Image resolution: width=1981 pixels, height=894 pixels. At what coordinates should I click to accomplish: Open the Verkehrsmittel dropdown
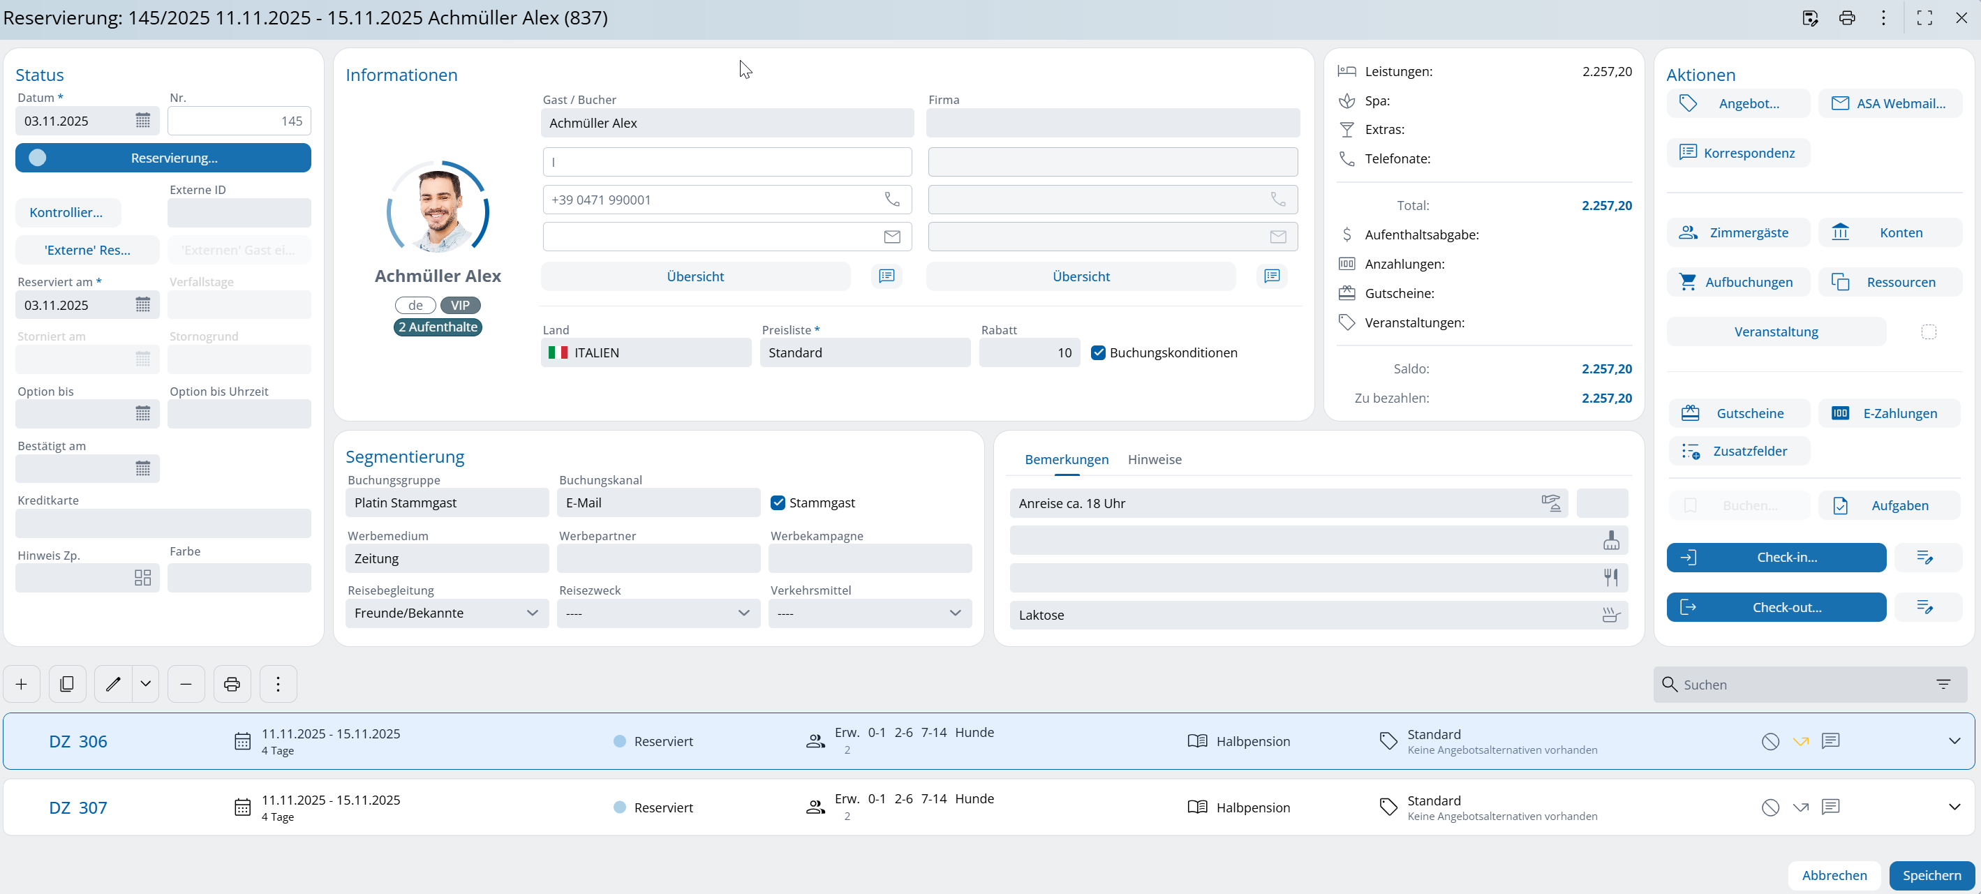(x=869, y=613)
